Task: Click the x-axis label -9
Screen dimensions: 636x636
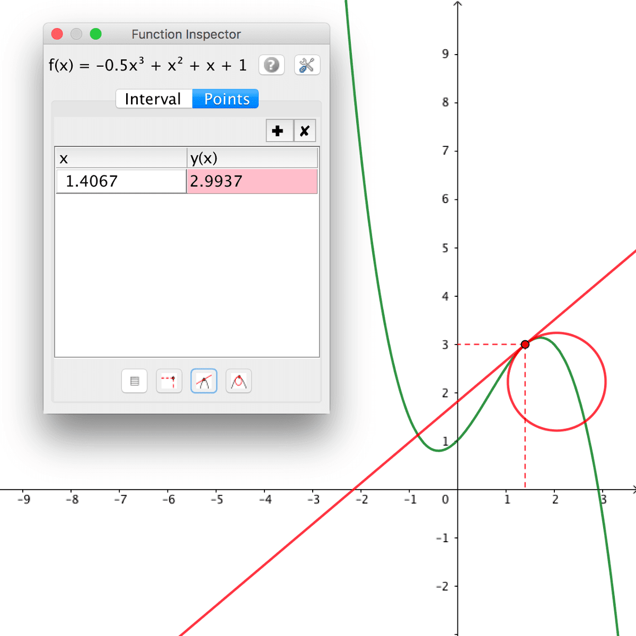Action: tap(24, 499)
